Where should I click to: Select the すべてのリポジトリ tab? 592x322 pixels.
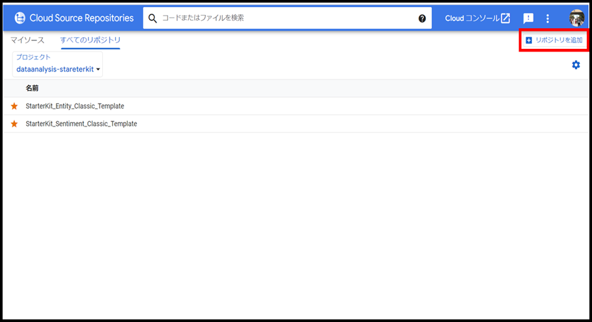(x=91, y=40)
